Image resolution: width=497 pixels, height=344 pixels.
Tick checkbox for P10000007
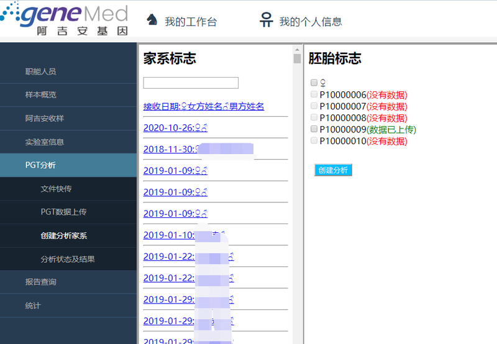point(314,106)
